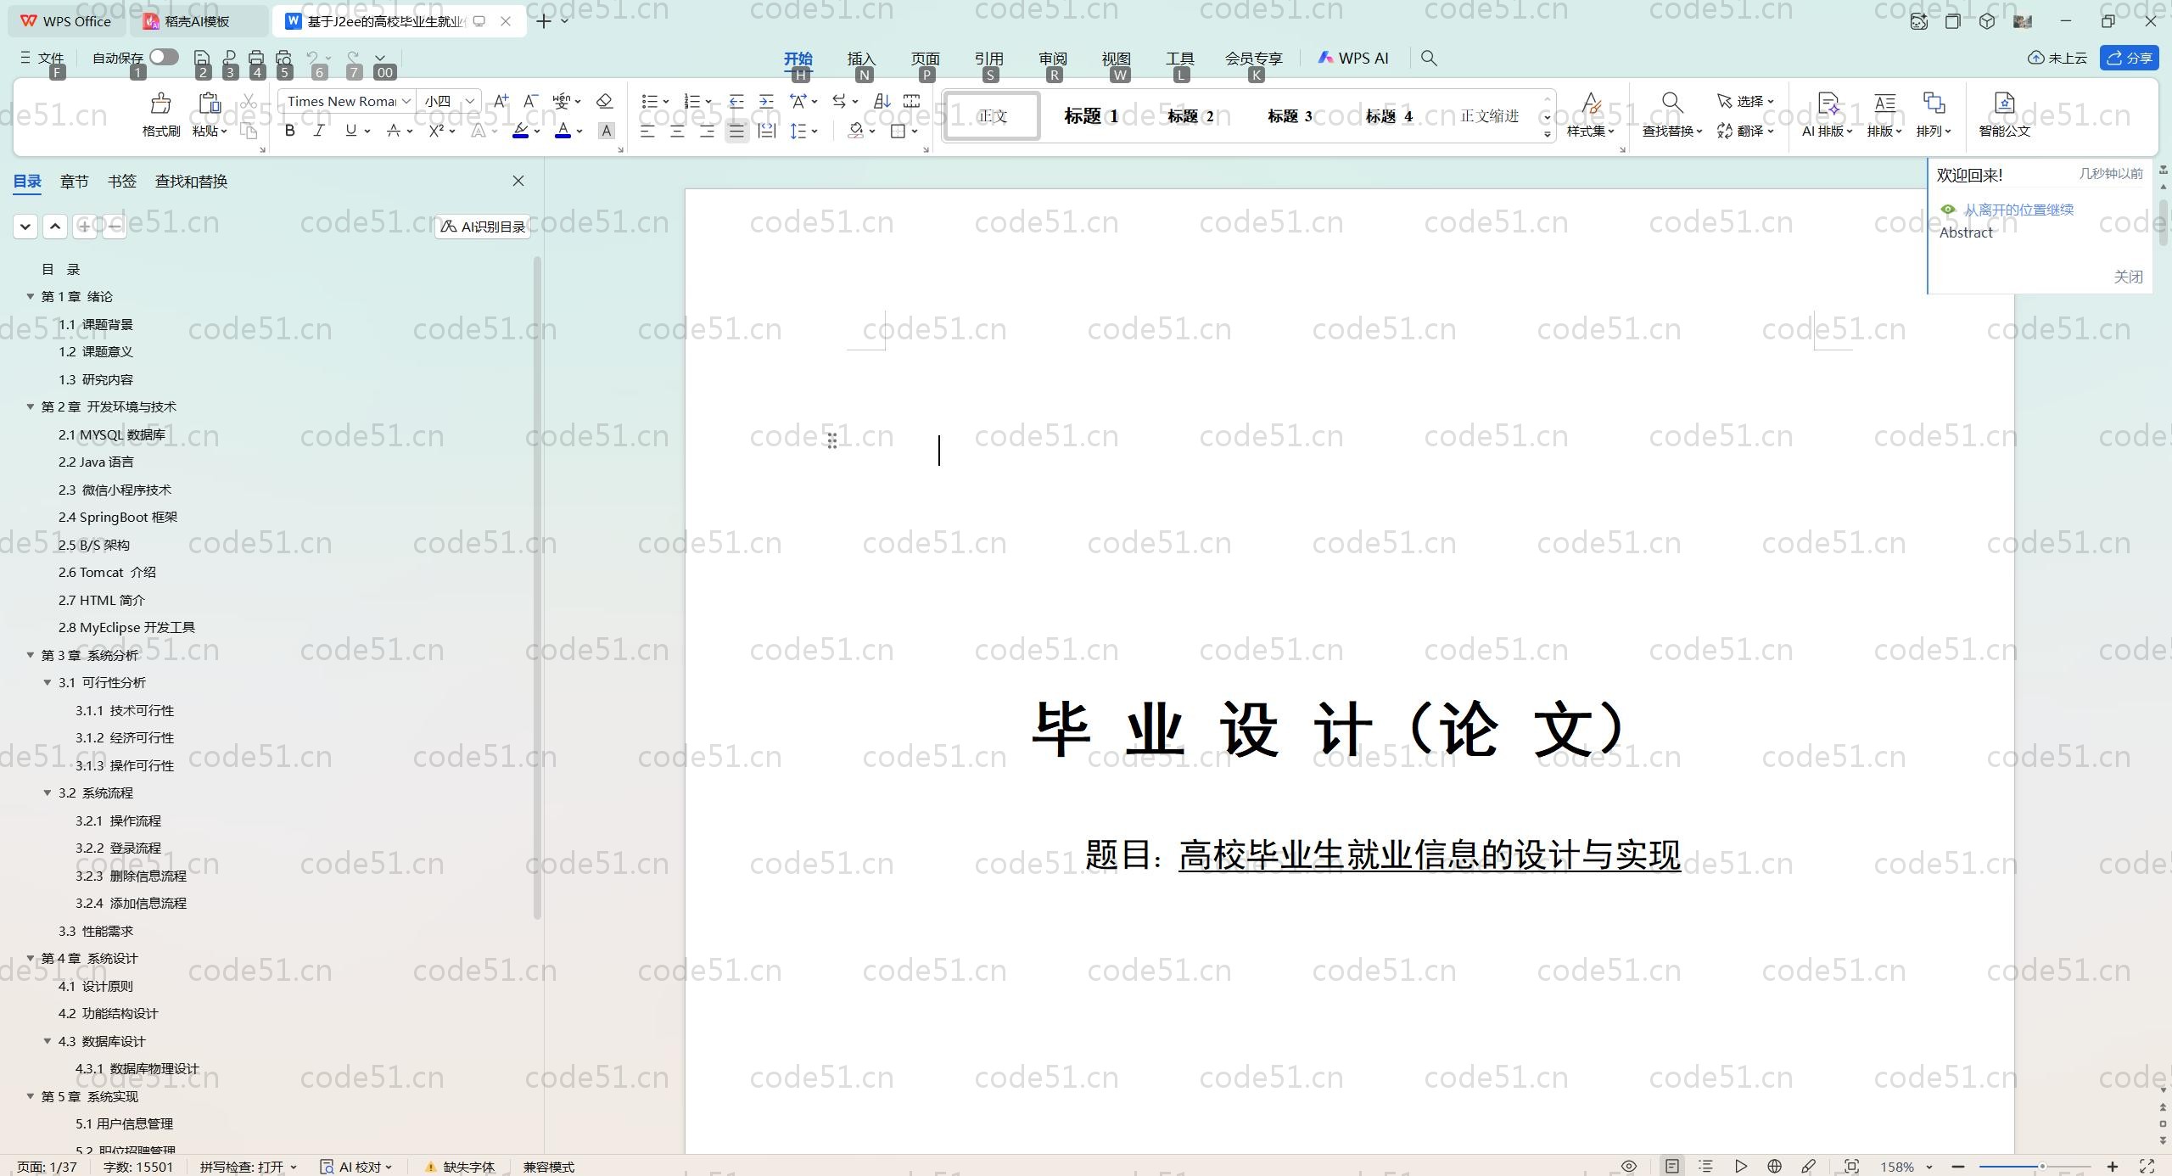The image size is (2172, 1176).
Task: Click the search magnifier in ribbon tabs
Action: click(x=1429, y=58)
